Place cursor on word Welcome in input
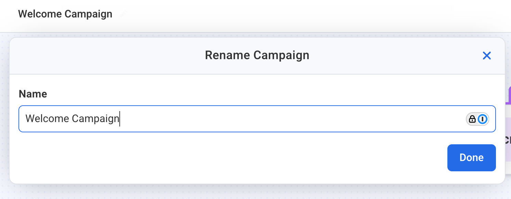The height and width of the screenshot is (199, 511). 47,119
